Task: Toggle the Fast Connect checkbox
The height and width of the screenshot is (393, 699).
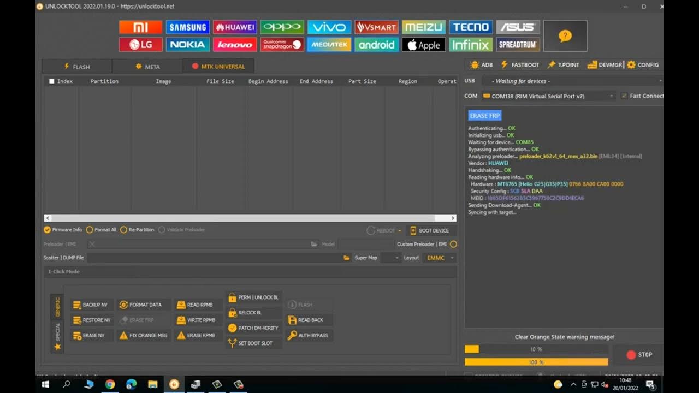Action: pos(624,96)
